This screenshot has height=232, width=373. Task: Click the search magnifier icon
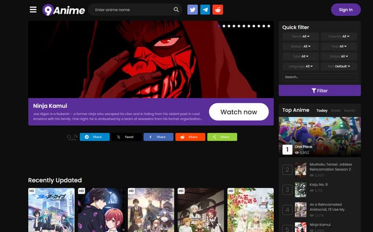[176, 10]
